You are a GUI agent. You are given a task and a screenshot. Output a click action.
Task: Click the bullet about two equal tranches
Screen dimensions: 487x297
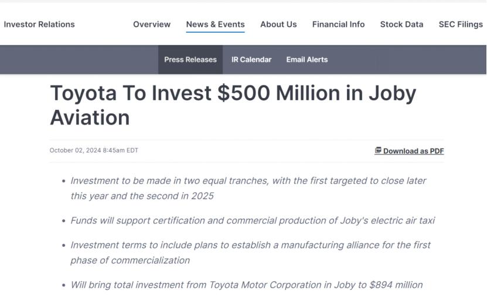(248, 188)
